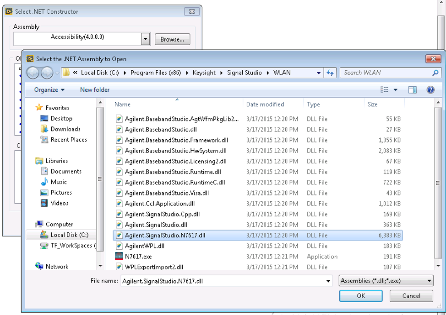Click the refresh button beside address bar
This screenshot has height=315, width=446.
(330, 73)
